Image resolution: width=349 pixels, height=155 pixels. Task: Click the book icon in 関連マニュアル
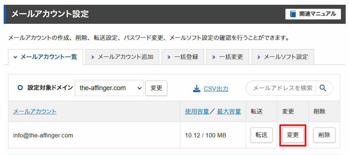click(x=293, y=14)
